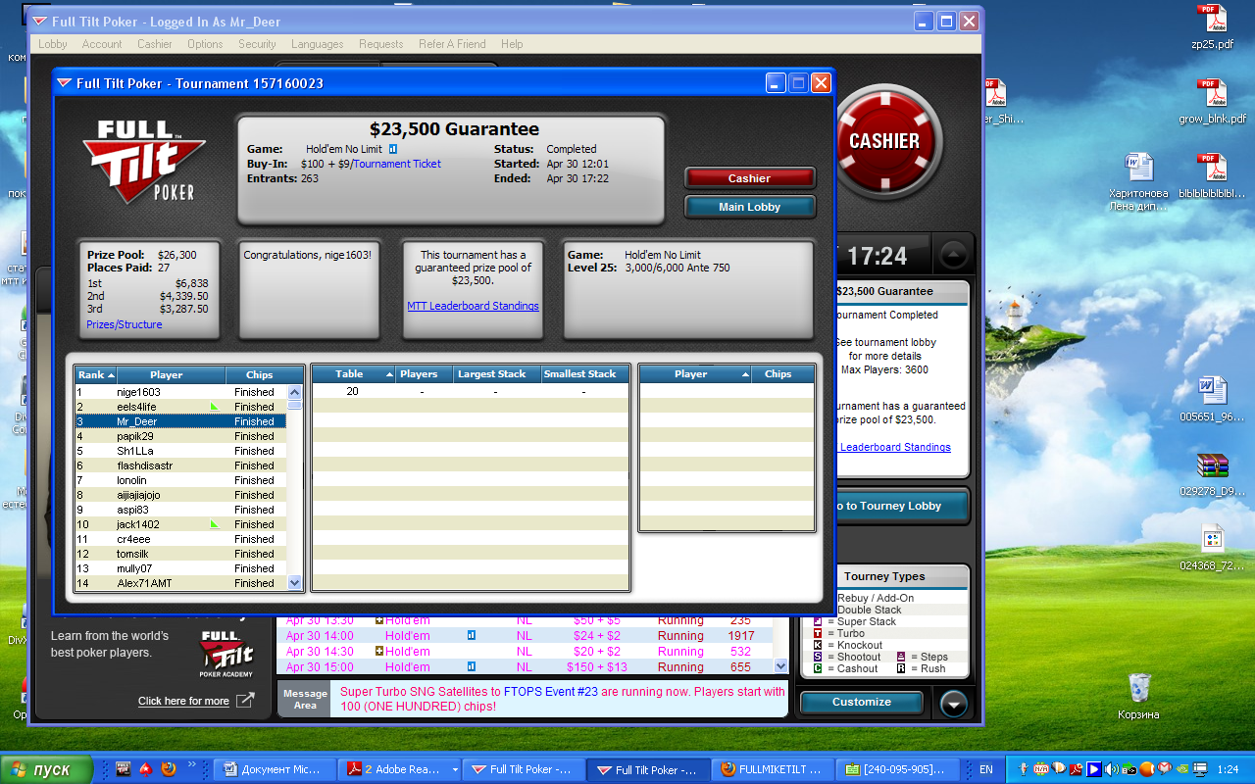Open MTT Leaderboard Standings link in tournament window
The height and width of the screenshot is (784, 1255).
coord(473,306)
